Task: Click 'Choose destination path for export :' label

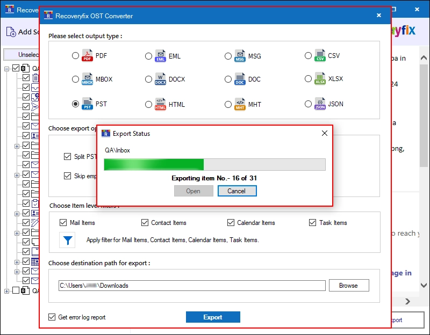Action: (99, 263)
